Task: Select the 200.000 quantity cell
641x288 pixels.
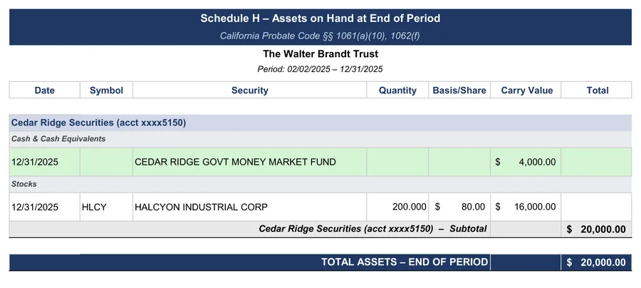Action: pos(397,207)
